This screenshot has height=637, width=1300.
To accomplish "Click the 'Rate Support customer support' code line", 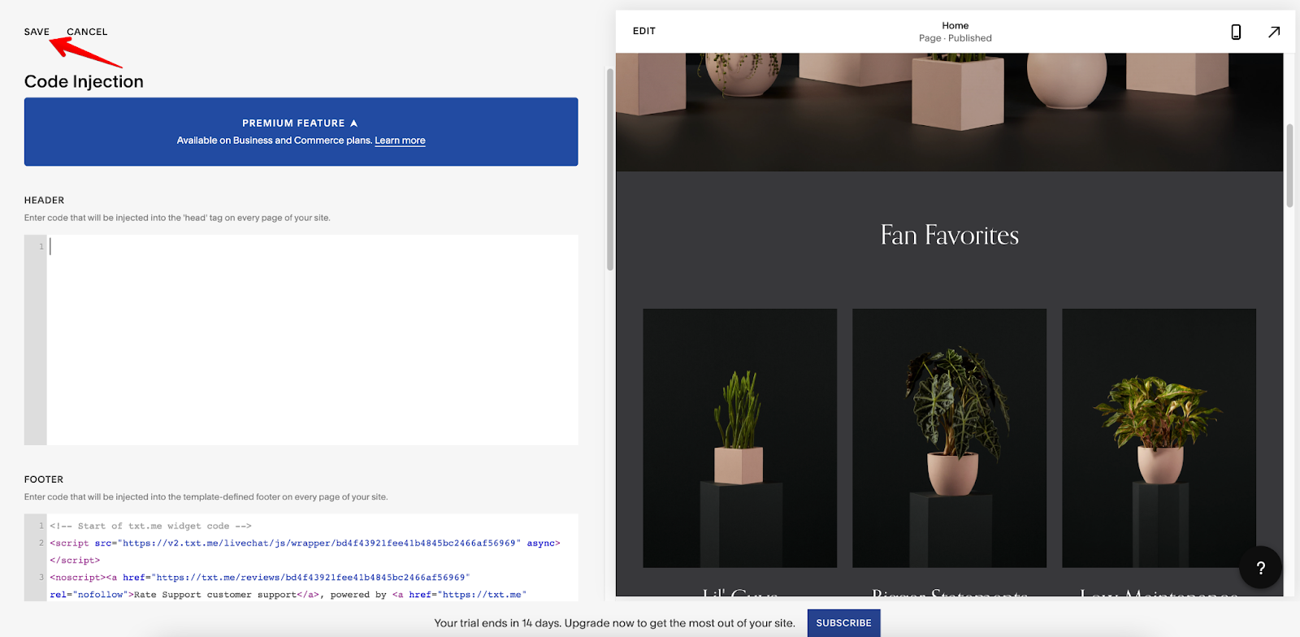I will click(288, 594).
